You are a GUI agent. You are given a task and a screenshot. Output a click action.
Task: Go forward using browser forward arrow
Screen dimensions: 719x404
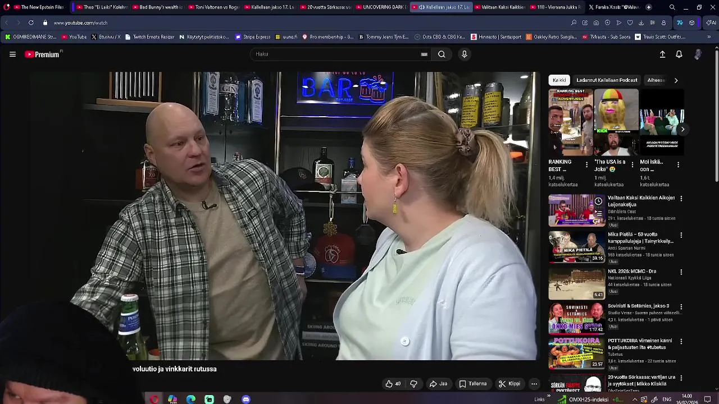click(18, 23)
